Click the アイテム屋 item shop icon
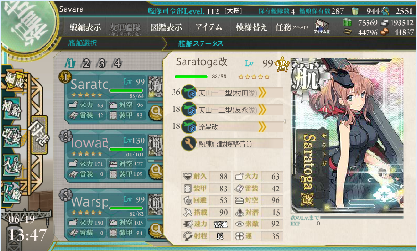Screen dimensions: 417x251 click(322, 26)
